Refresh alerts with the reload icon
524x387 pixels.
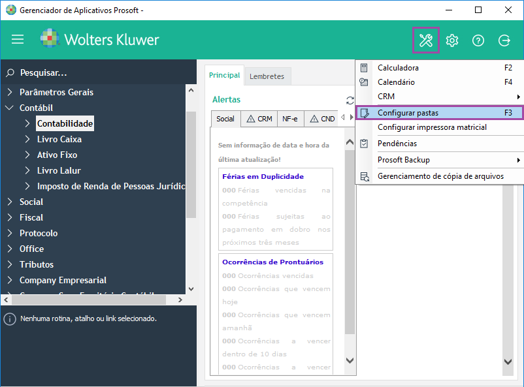click(350, 100)
